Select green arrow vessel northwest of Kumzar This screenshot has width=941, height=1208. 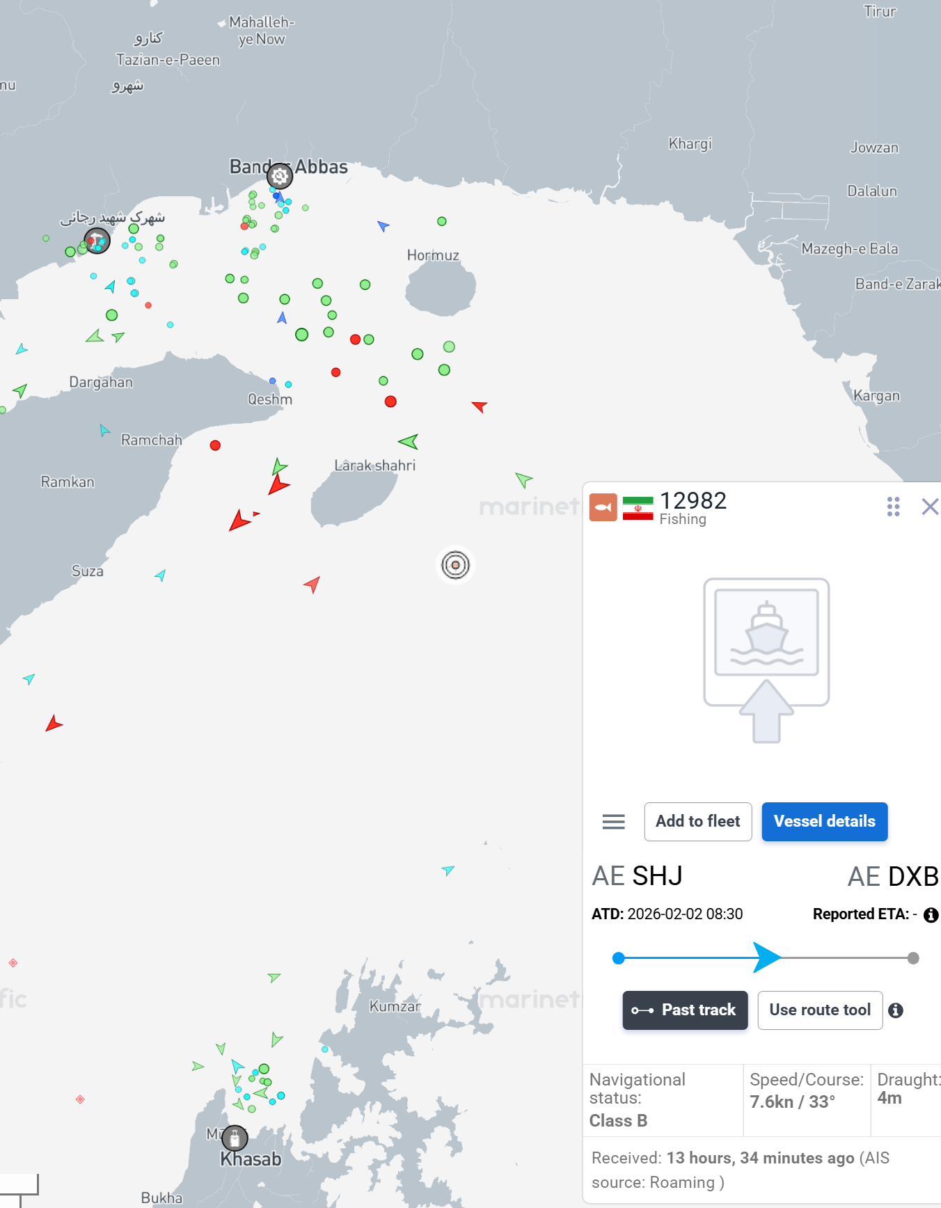(274, 977)
